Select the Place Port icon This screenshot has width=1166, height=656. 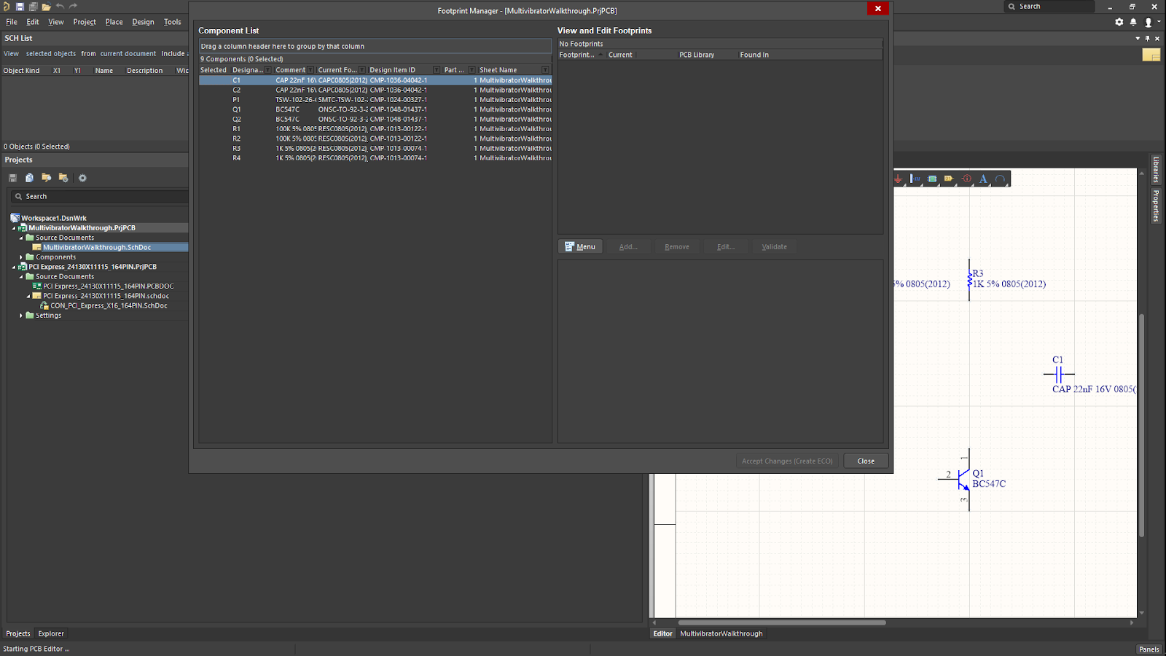click(949, 179)
